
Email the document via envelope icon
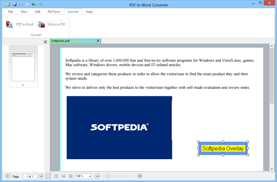(x=27, y=4)
